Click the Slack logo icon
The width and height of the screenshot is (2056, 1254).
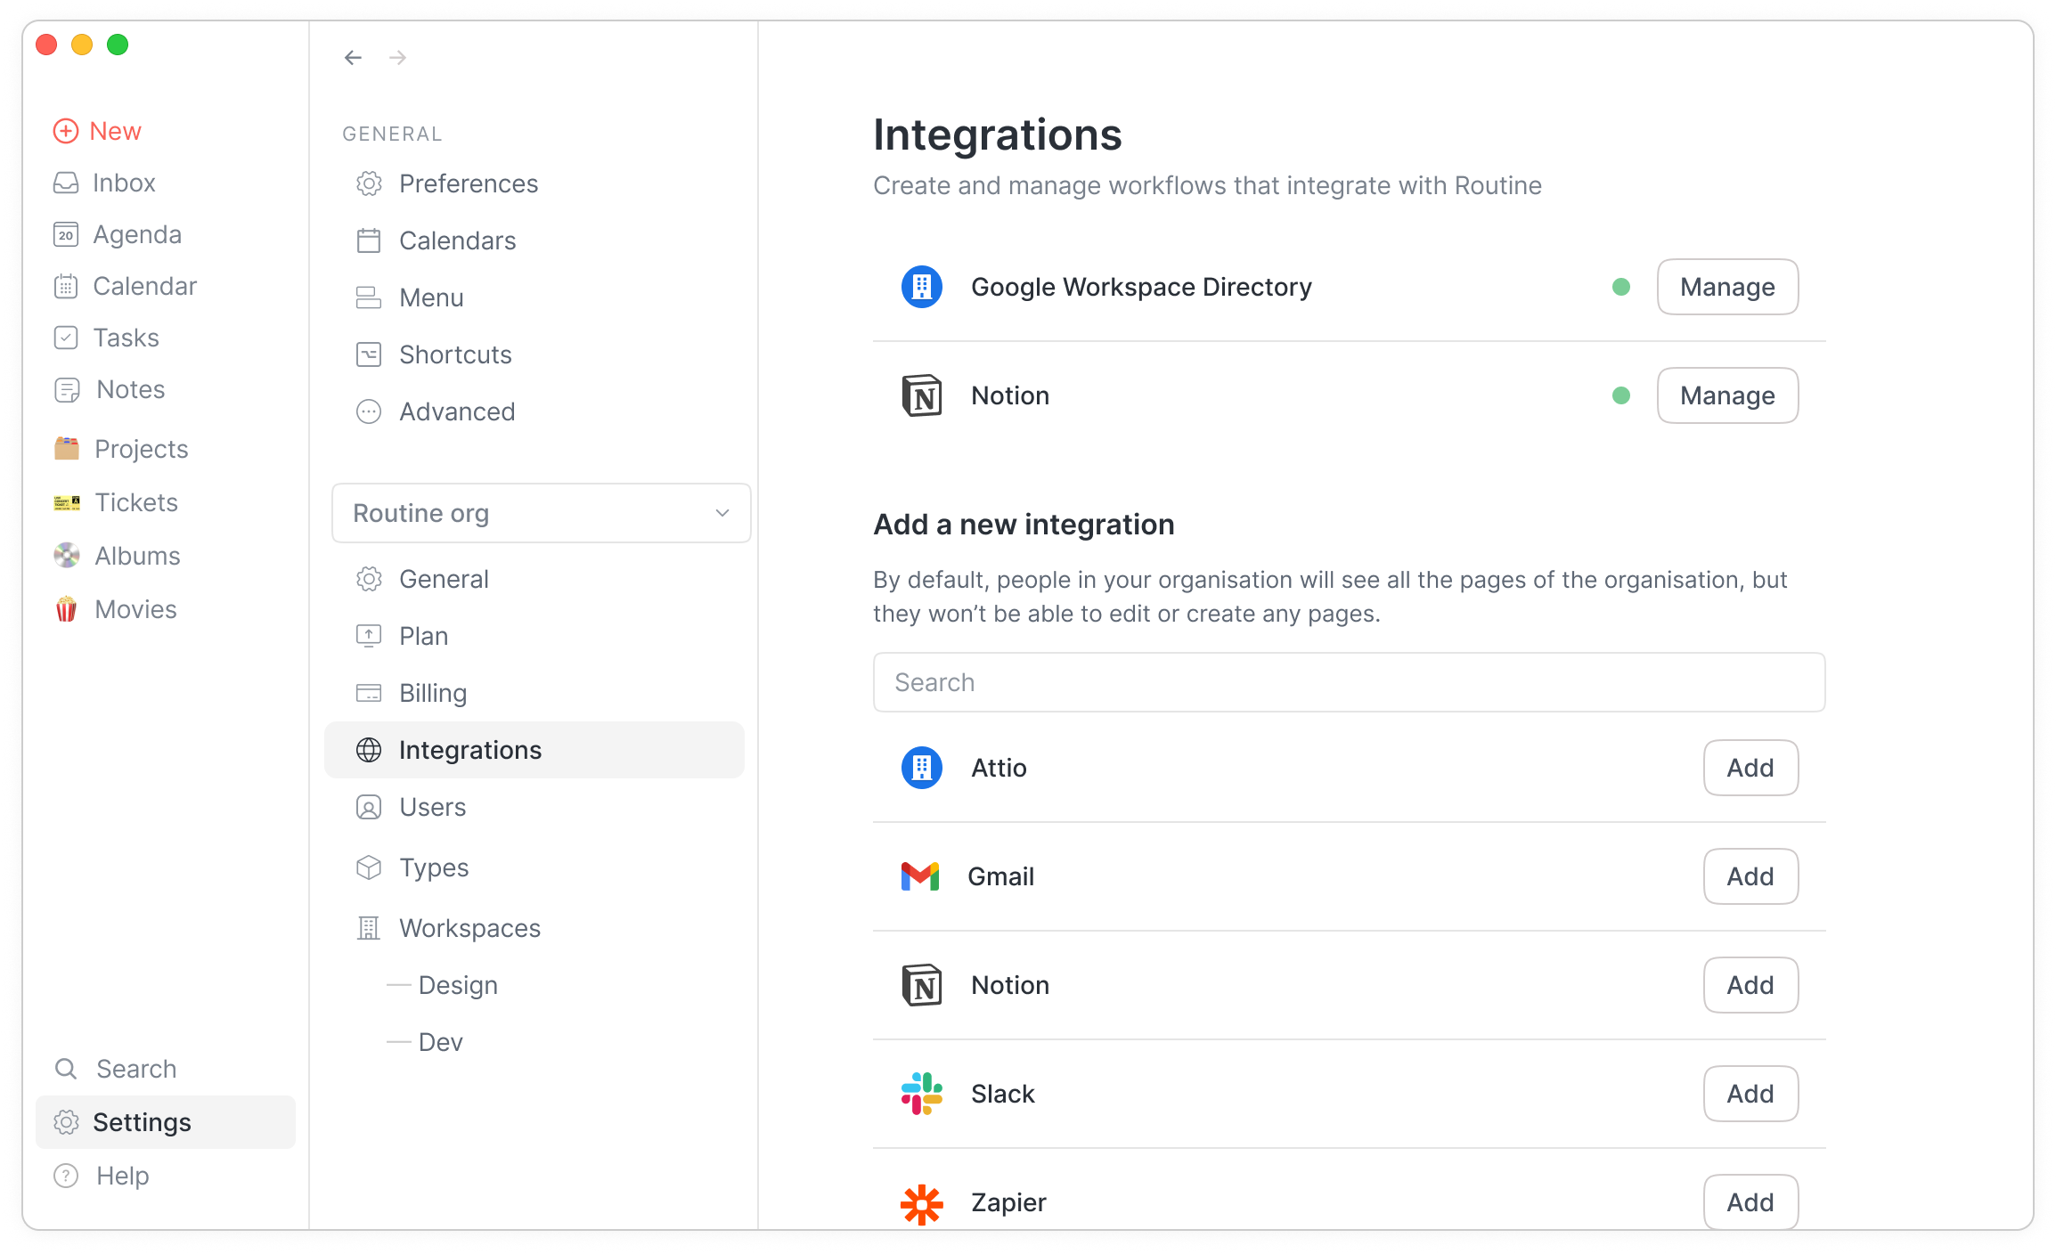click(x=921, y=1094)
